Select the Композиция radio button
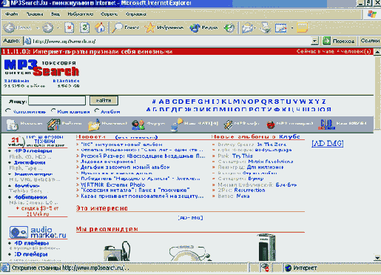 [x=53, y=110]
